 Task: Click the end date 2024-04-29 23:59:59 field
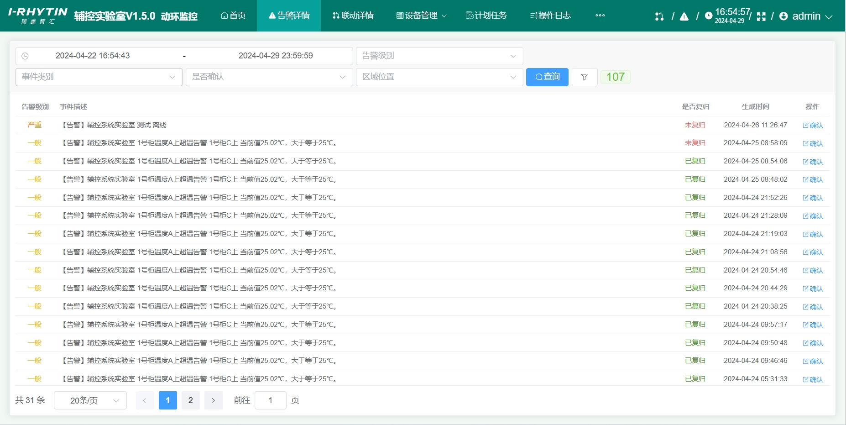click(276, 56)
